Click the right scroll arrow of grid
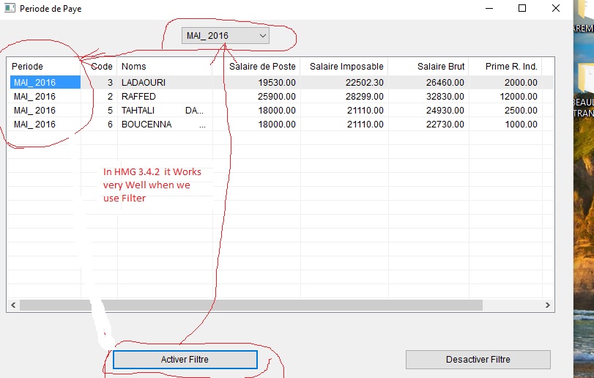This screenshot has width=594, height=378. click(547, 305)
